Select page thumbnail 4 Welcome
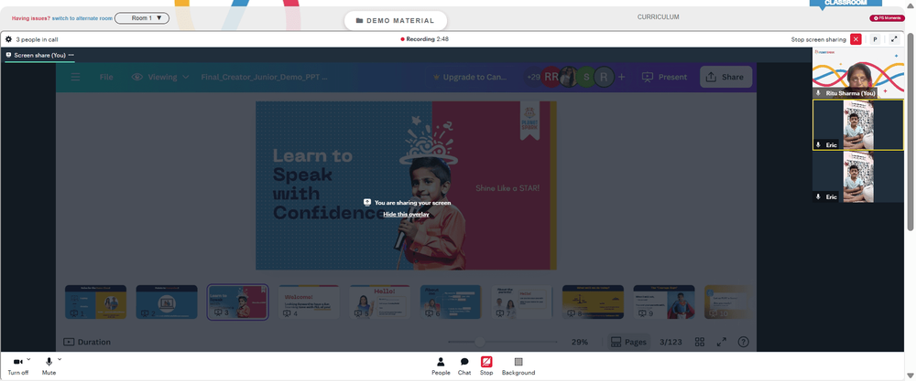This screenshot has width=916, height=381. pyautogui.click(x=309, y=302)
